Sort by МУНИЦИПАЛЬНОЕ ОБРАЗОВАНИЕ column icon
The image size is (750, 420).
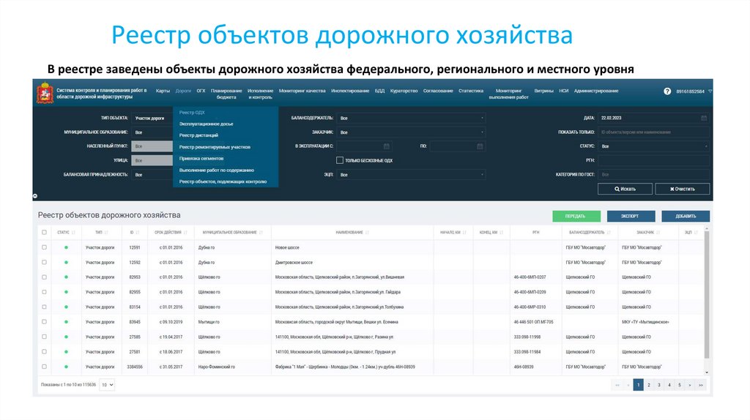[x=261, y=233]
